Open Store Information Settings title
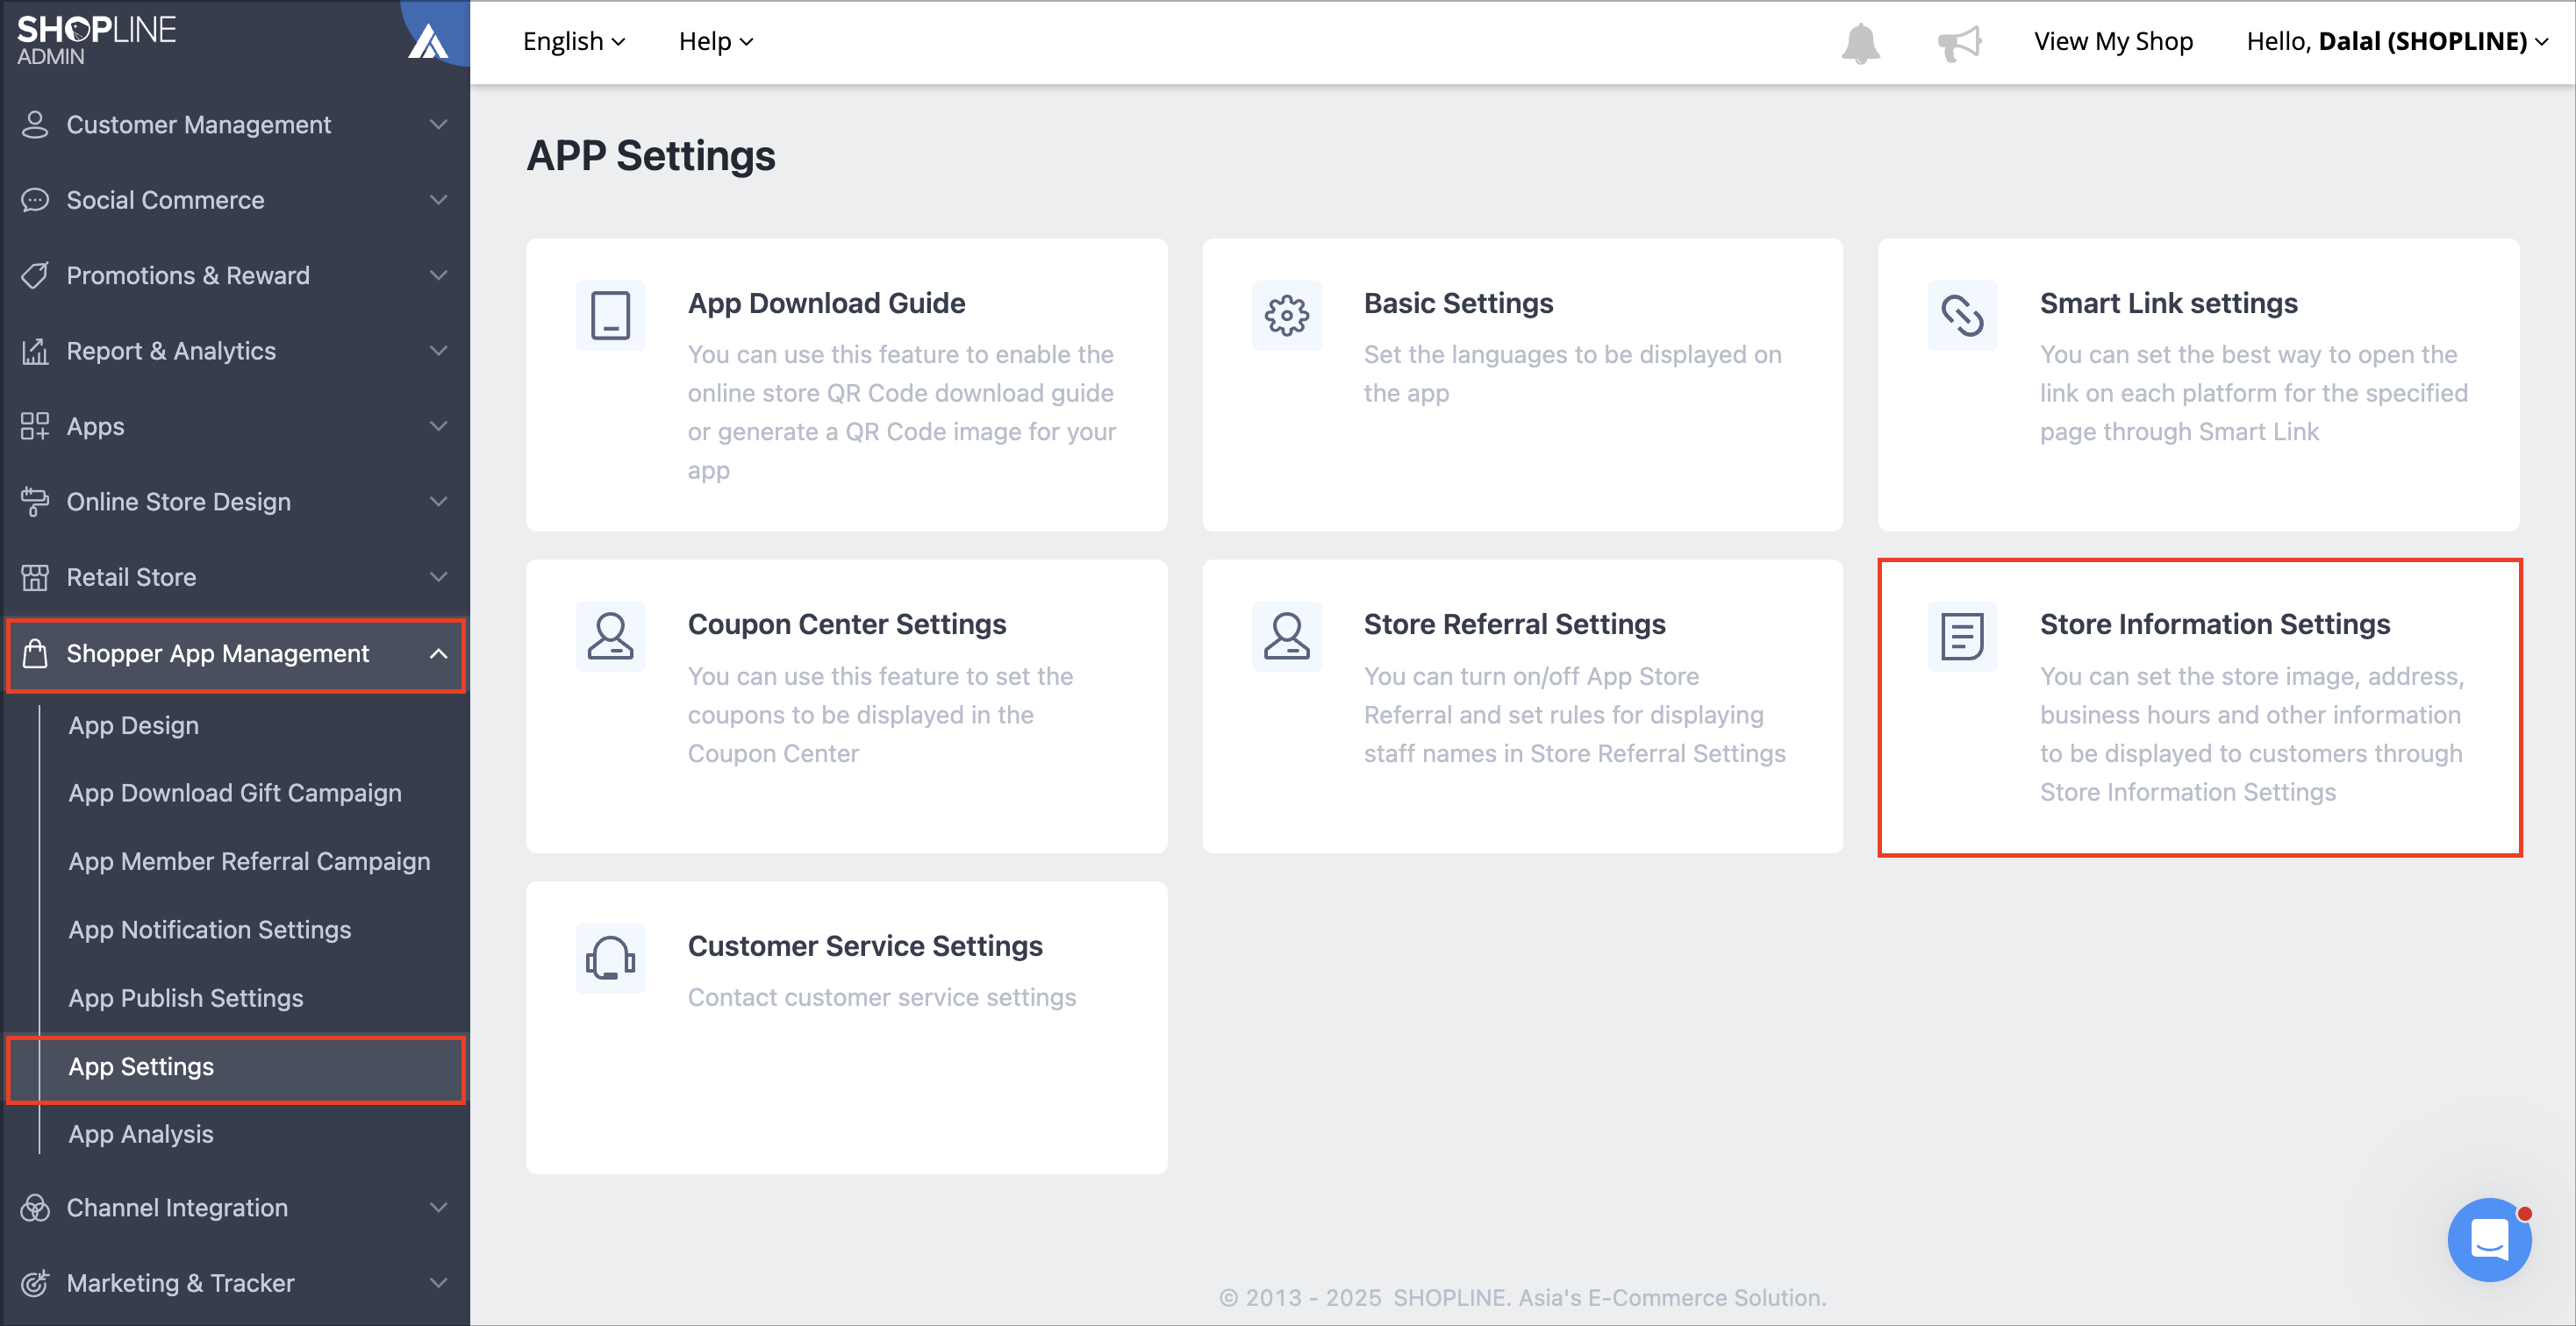Viewport: 2576px width, 1326px height. 2214,624
